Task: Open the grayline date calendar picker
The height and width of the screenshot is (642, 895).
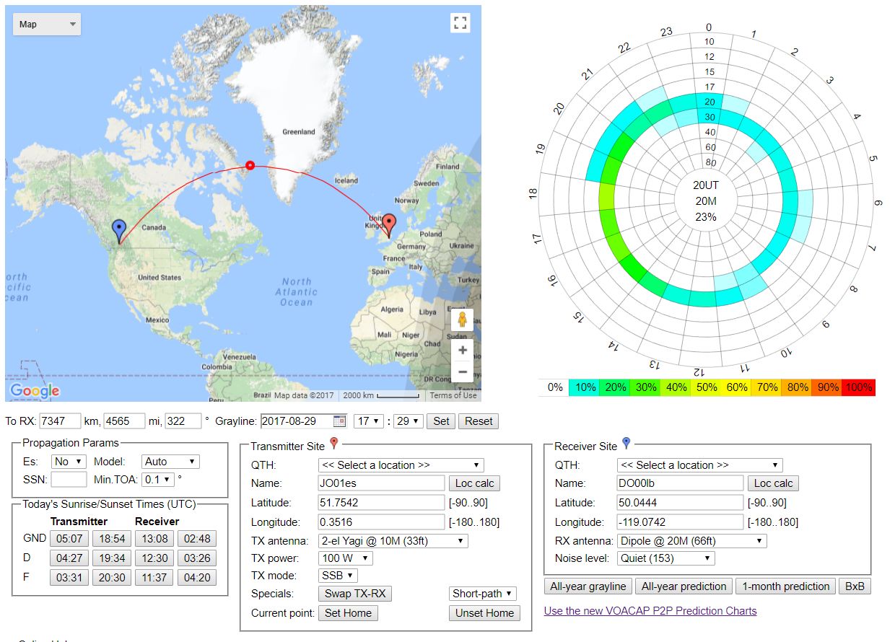Action: click(x=339, y=421)
